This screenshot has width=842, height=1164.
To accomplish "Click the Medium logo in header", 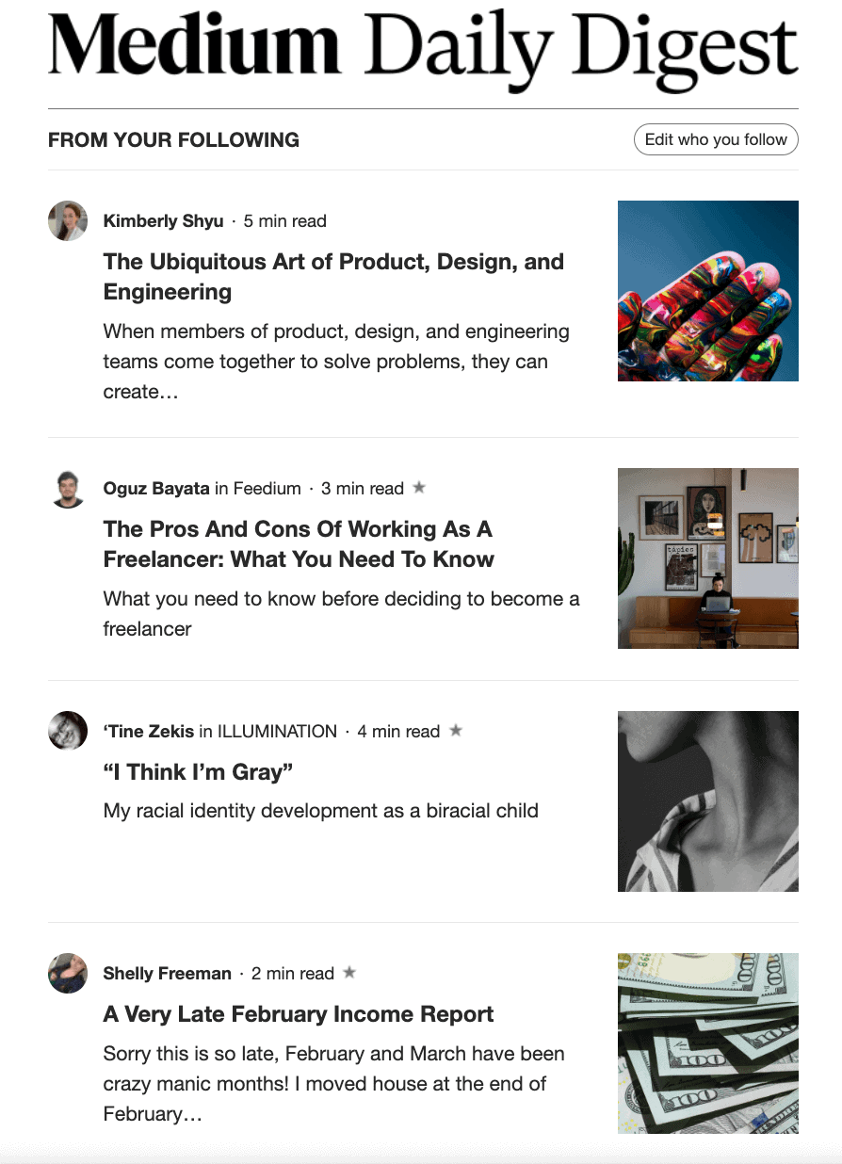I will click(x=194, y=46).
